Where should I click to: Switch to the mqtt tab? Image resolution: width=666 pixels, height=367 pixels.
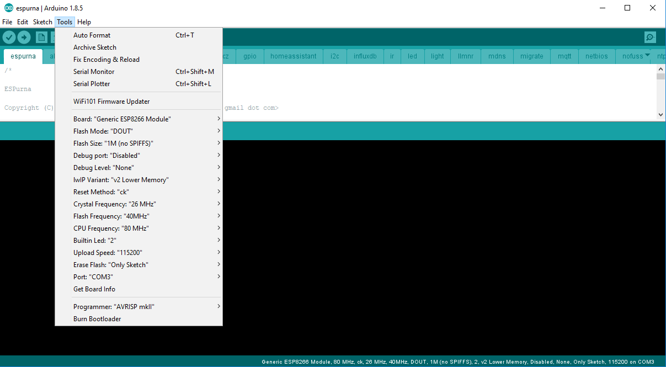click(x=564, y=56)
